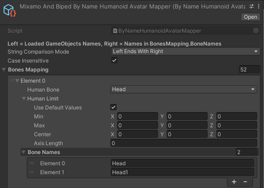Click the Axis Length value field
The height and width of the screenshot is (188, 264).
click(x=184, y=143)
